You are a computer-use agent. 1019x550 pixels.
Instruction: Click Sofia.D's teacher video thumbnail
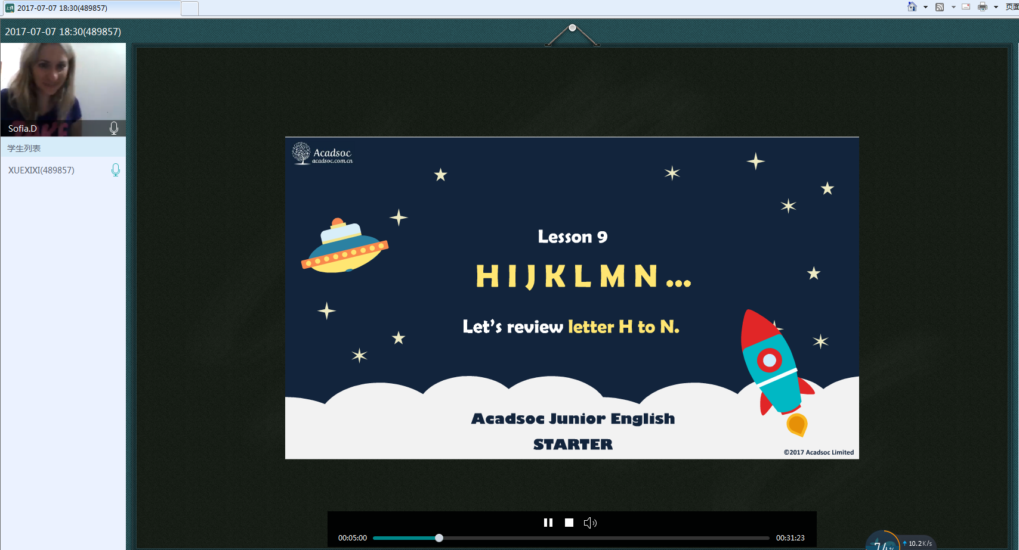63,89
